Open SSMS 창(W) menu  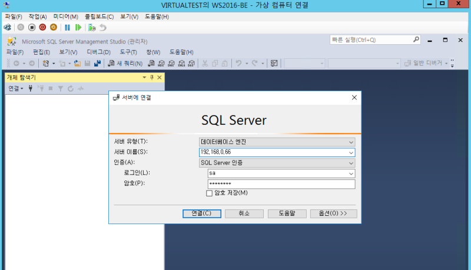[153, 52]
